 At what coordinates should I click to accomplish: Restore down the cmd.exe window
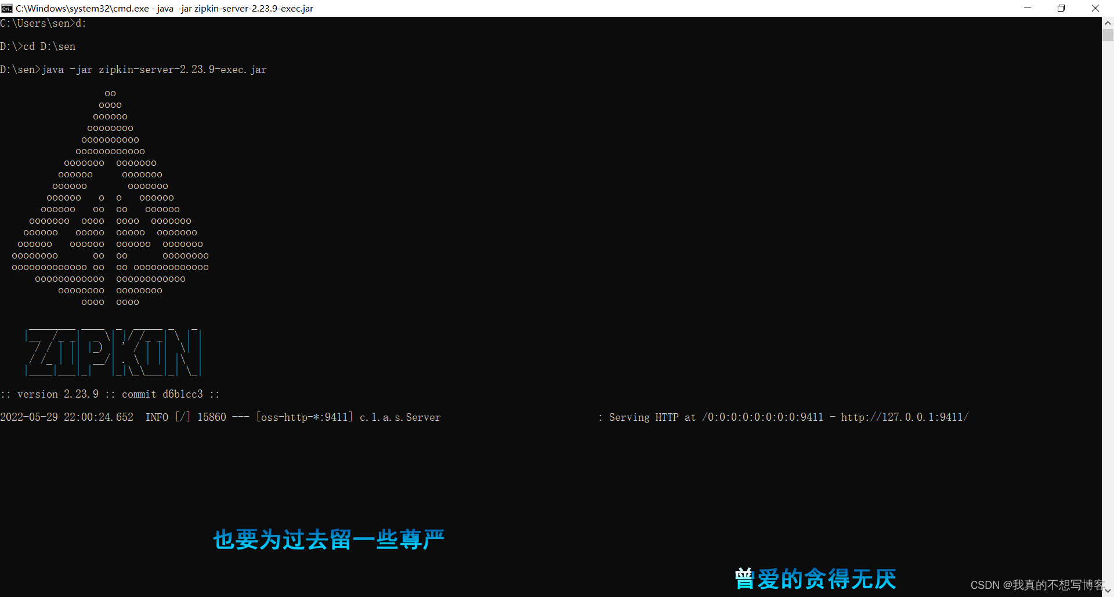(1061, 8)
